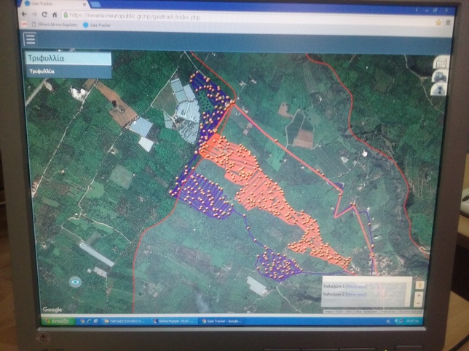Zoom out on the map
469x351 pixels.
[x=419, y=302]
